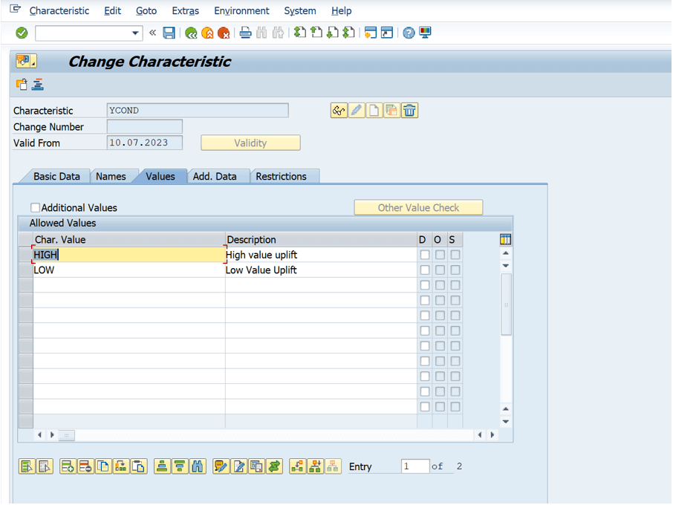Click the Entry number input field
The image size is (673, 505).
click(x=415, y=466)
